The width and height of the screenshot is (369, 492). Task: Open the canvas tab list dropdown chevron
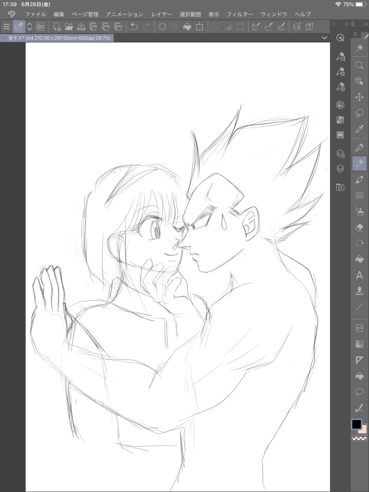[324, 38]
